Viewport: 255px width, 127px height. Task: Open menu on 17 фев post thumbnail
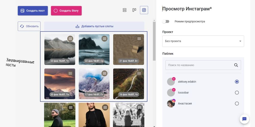[x=105, y=73]
